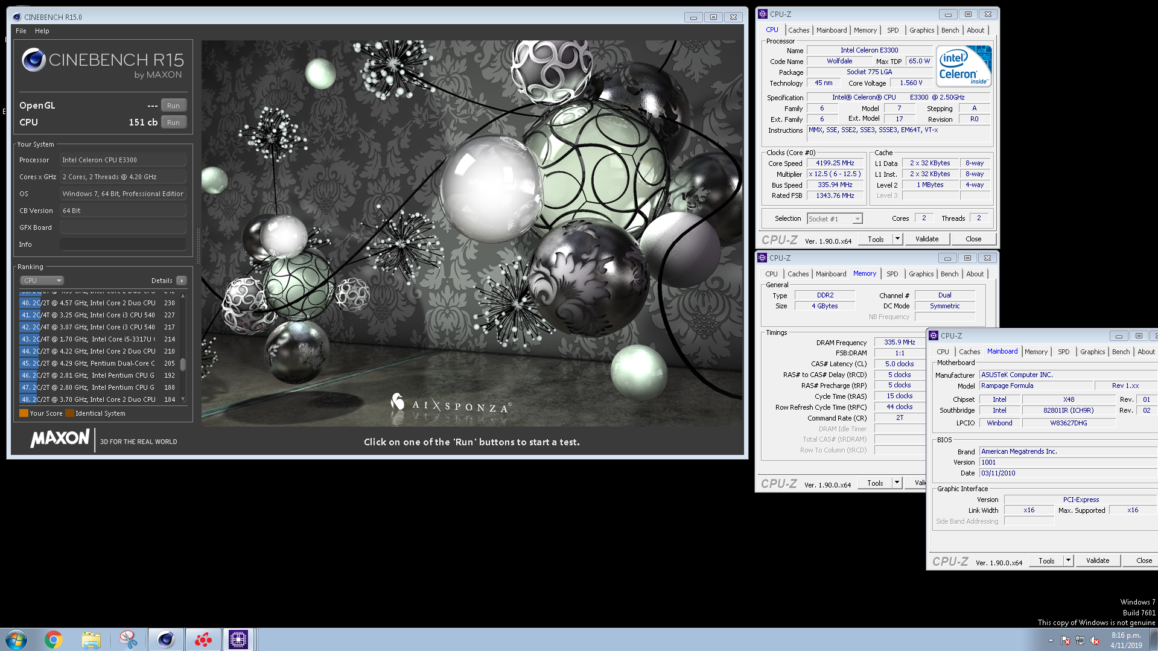This screenshot has height=651, width=1158.
Task: Select ranking entry 48, Core 2 Duo 3.70 GHz
Action: [98, 399]
